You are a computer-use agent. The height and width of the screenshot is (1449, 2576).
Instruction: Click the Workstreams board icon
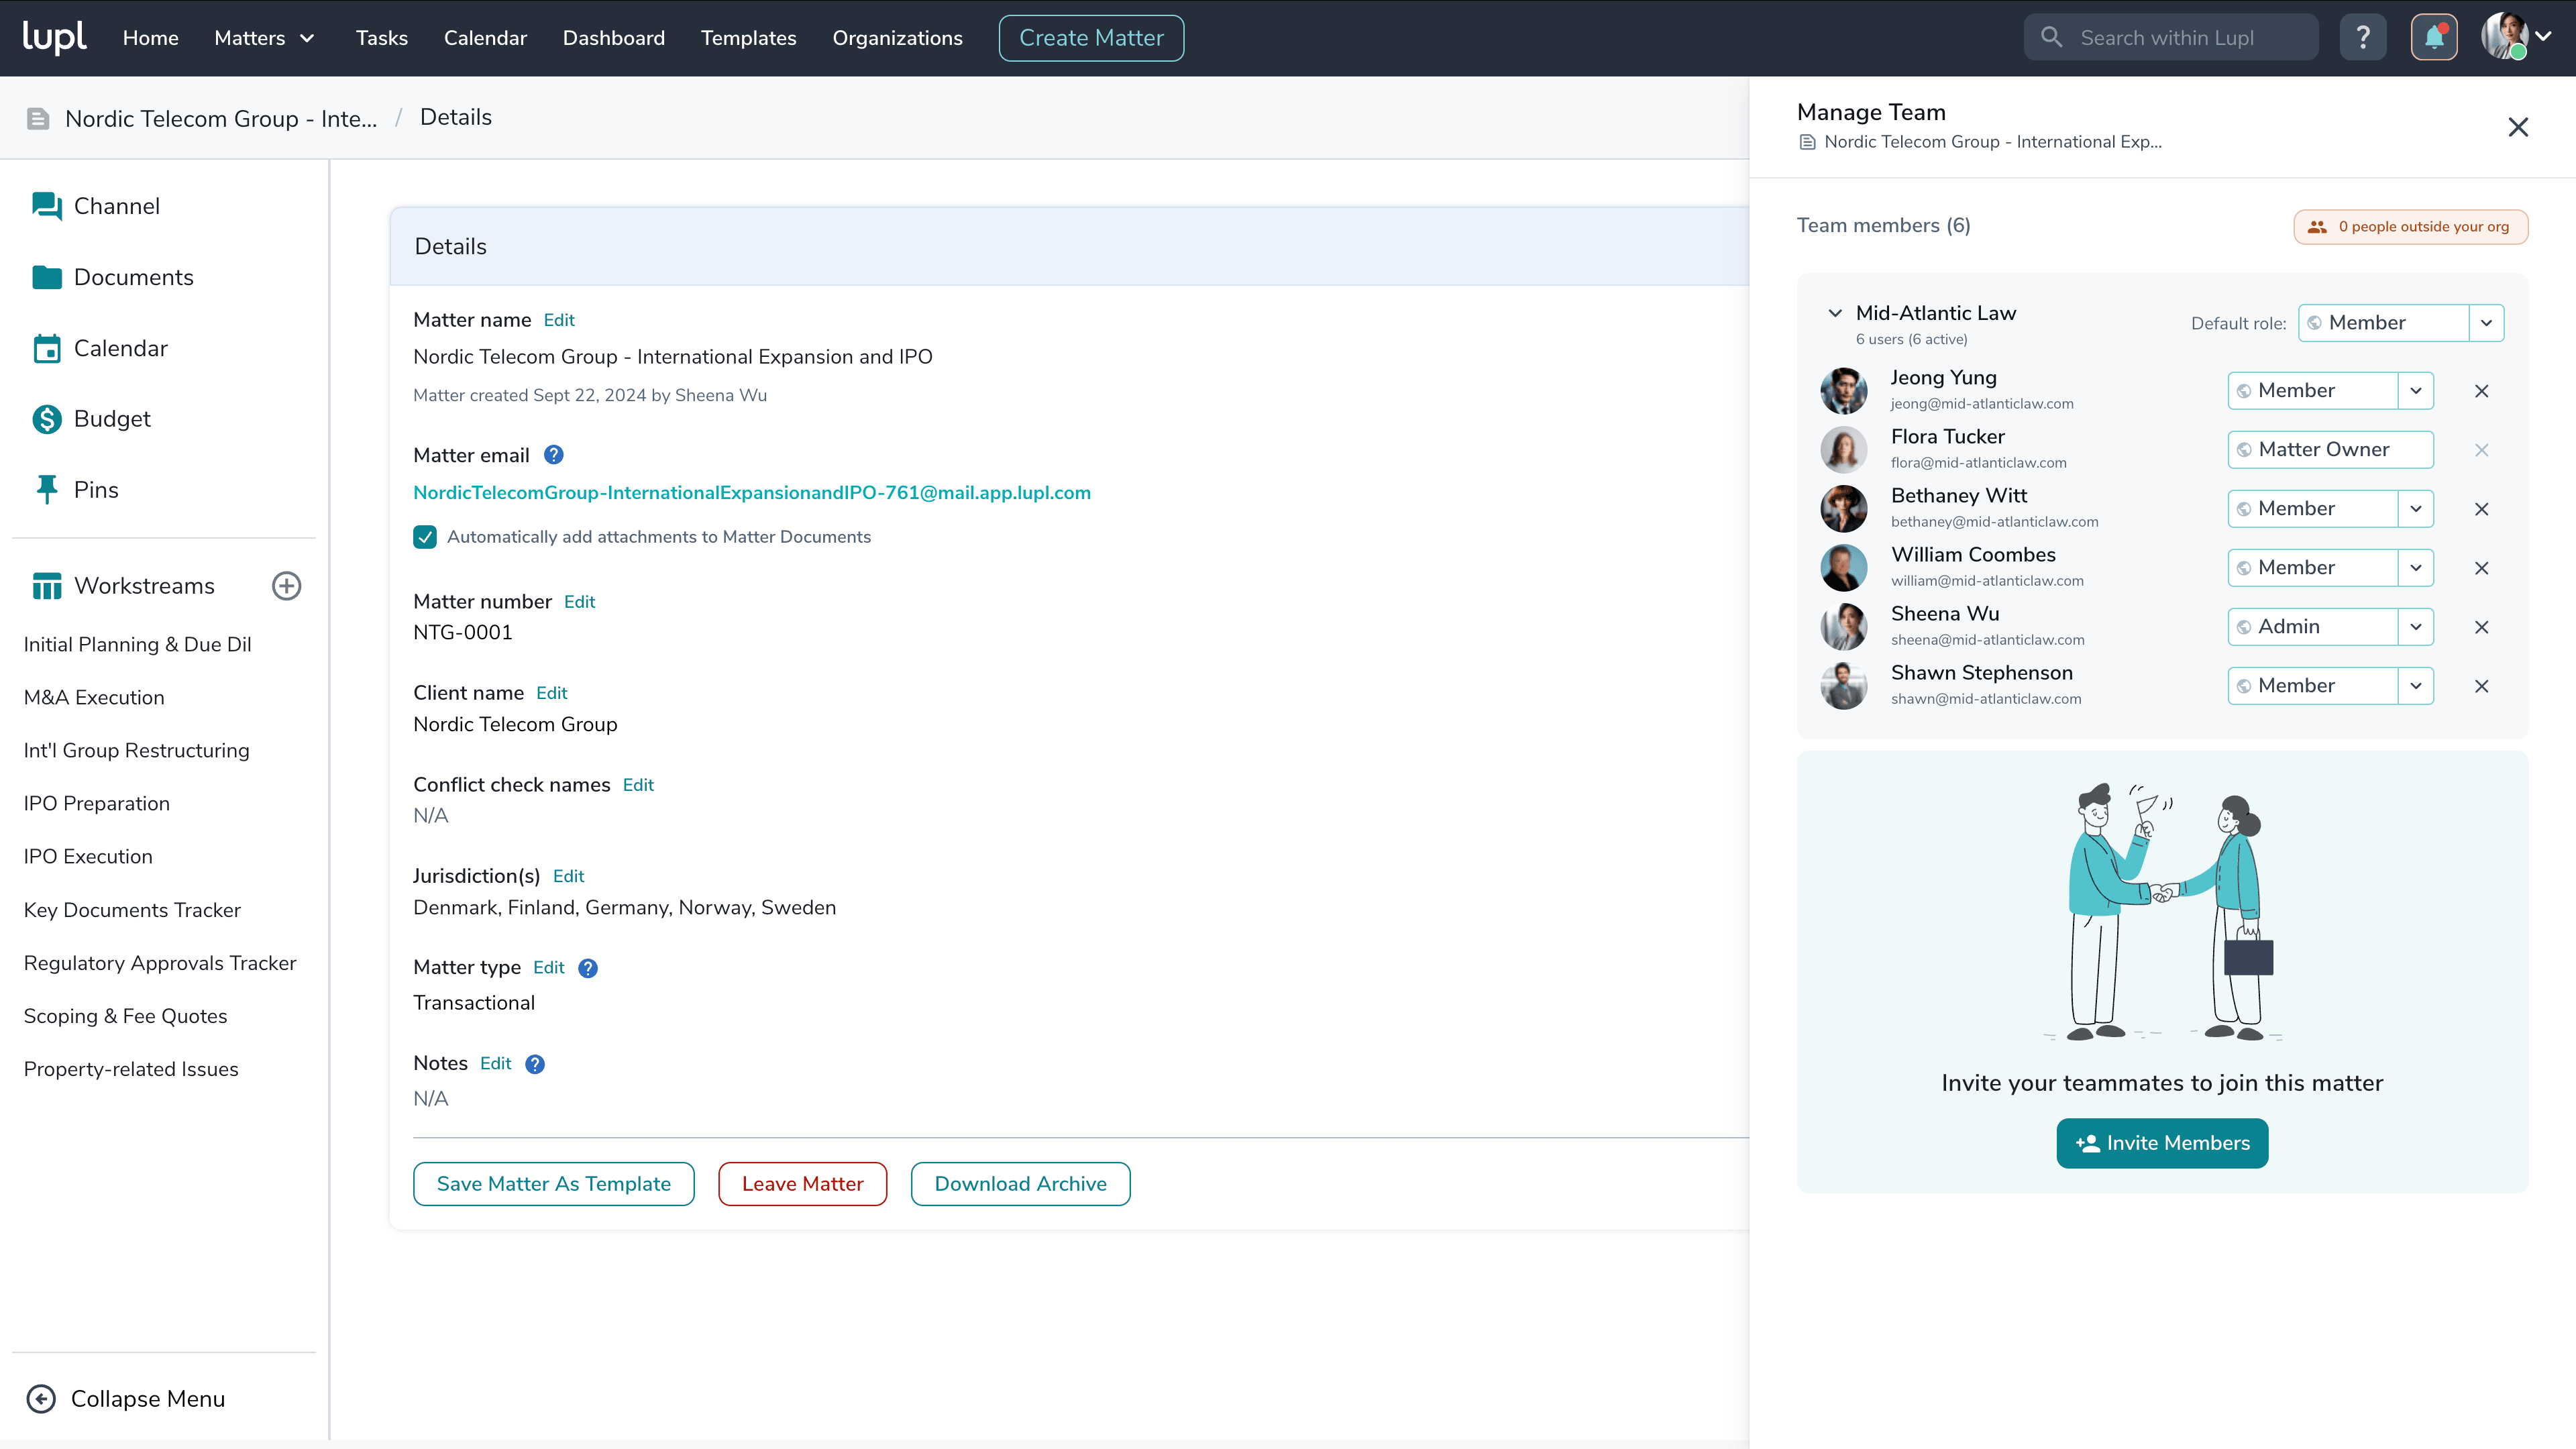click(x=46, y=586)
